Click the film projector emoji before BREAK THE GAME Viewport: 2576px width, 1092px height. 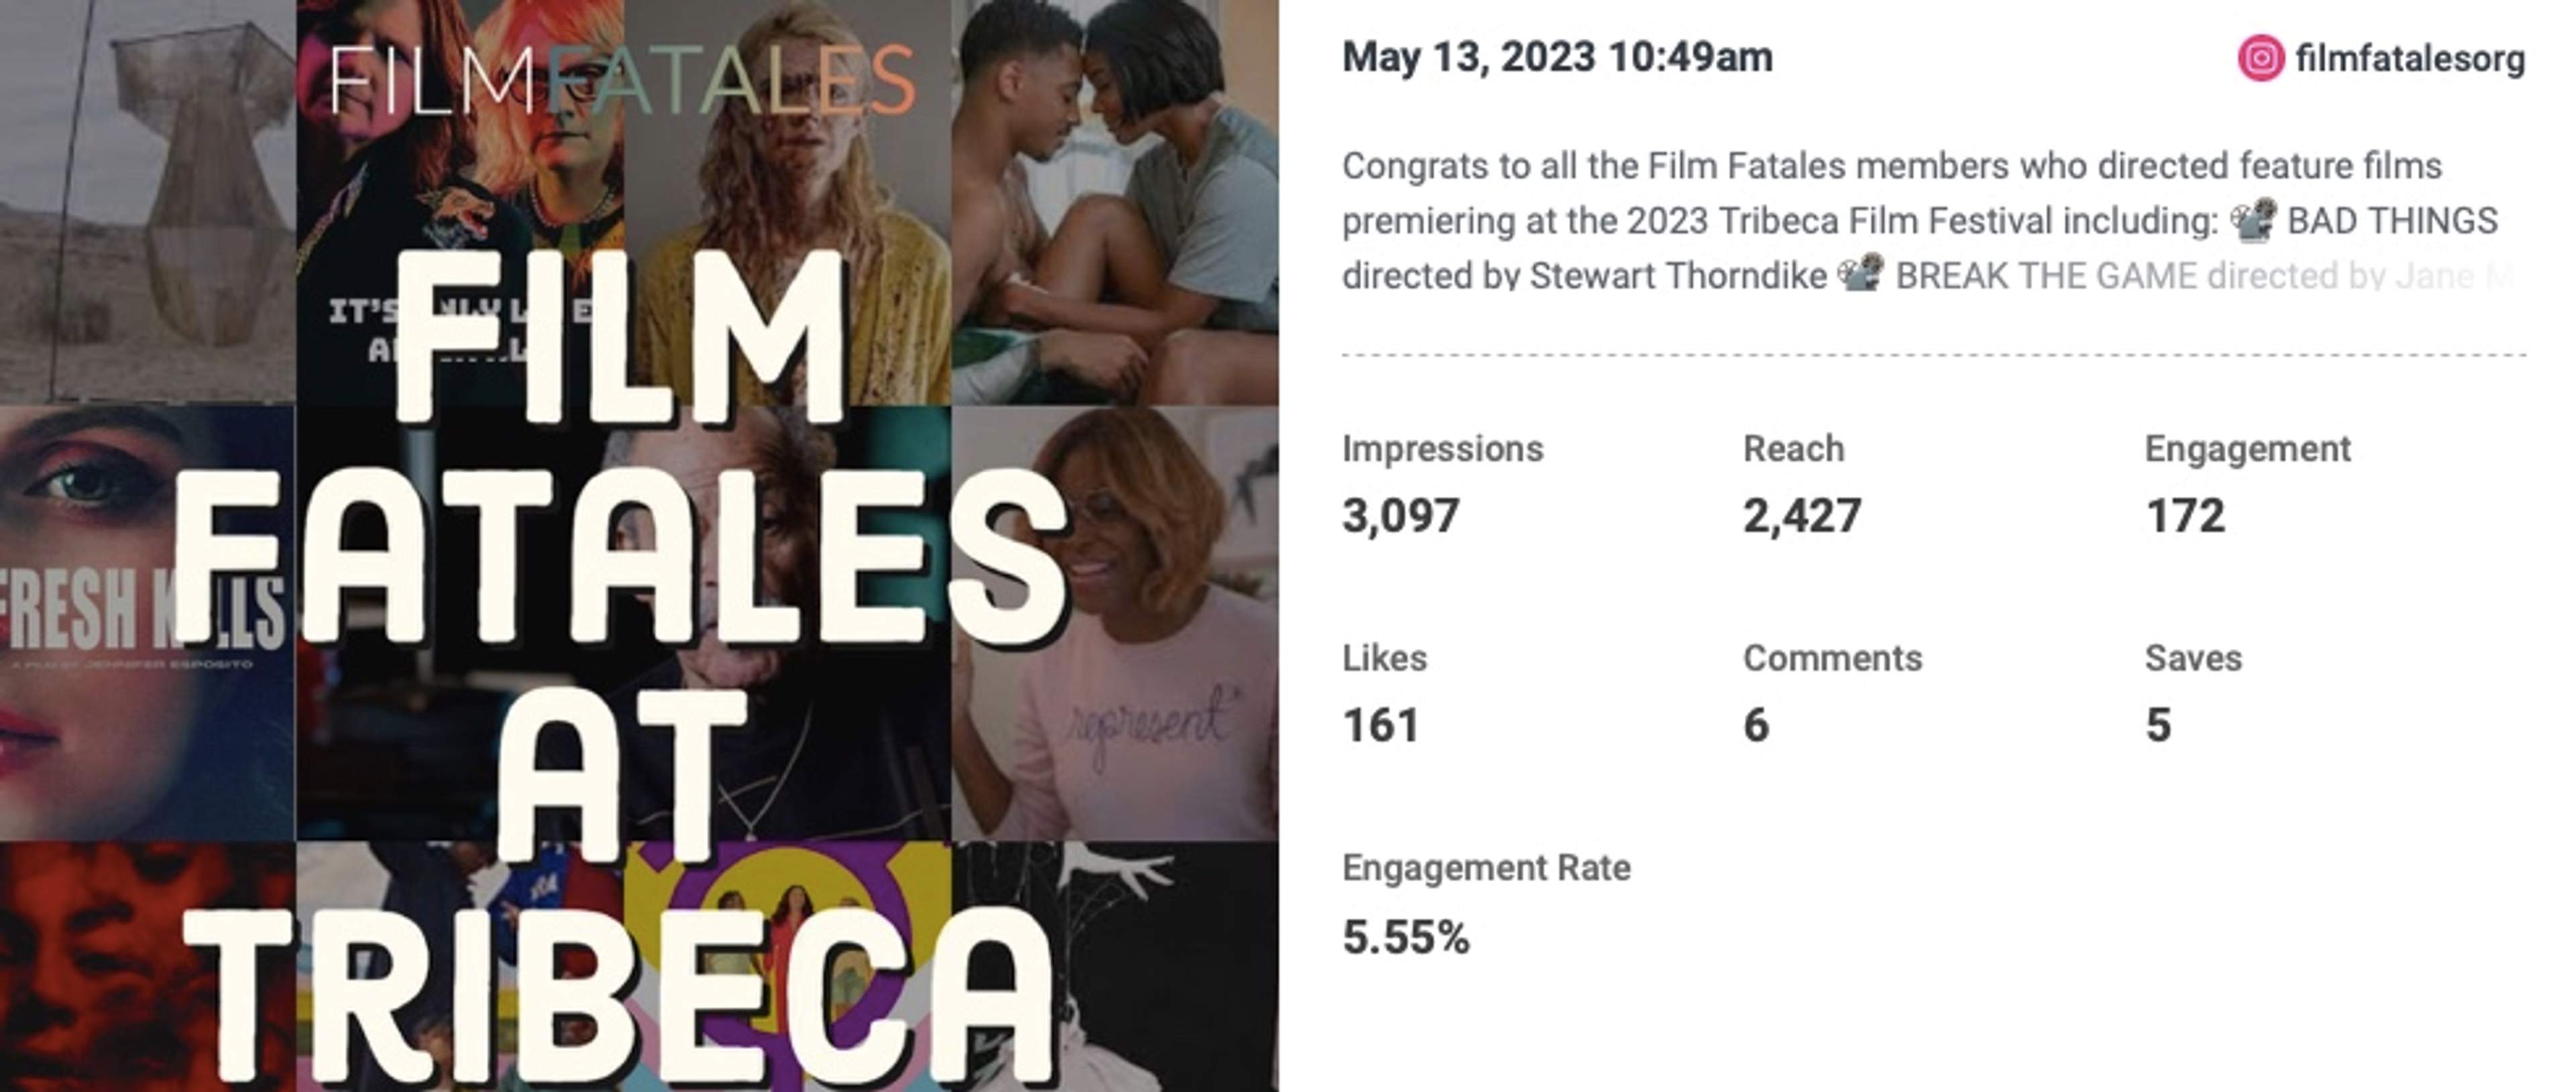pyautogui.click(x=1861, y=274)
